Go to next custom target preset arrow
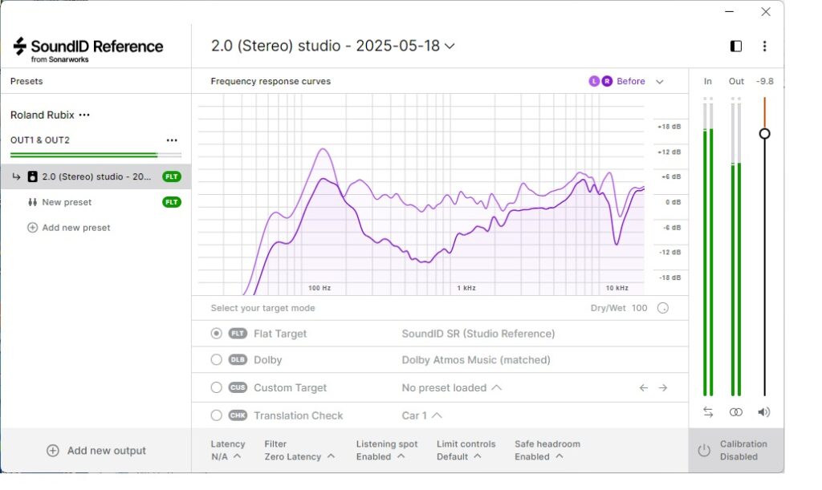The image size is (822, 490). (663, 387)
